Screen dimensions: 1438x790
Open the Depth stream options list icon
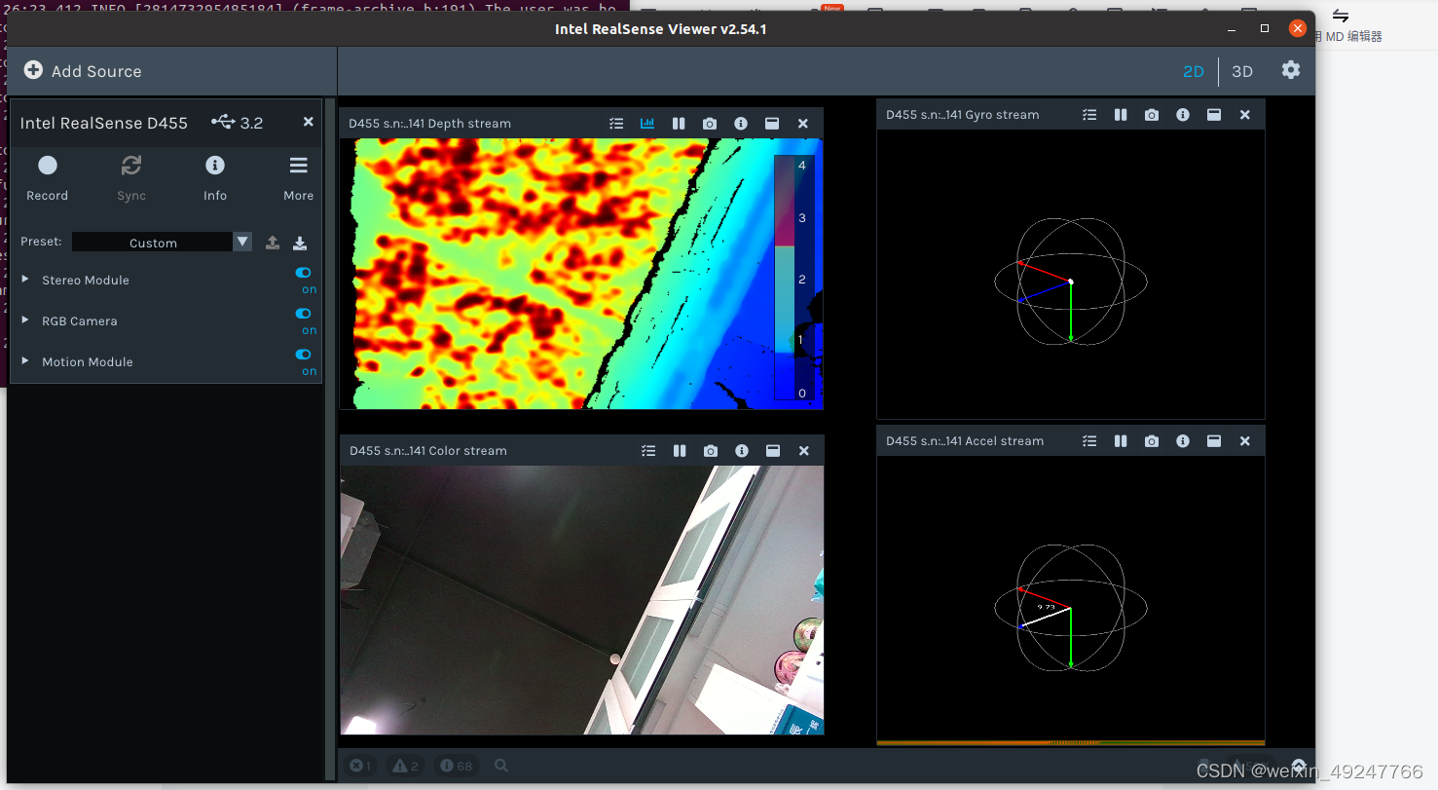(x=616, y=124)
